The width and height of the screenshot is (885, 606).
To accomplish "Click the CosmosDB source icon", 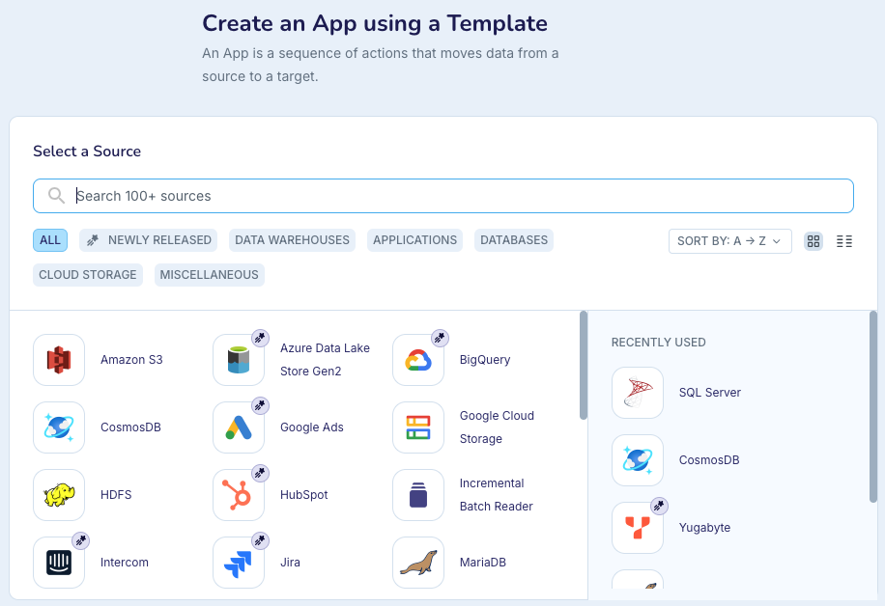I will [x=59, y=427].
